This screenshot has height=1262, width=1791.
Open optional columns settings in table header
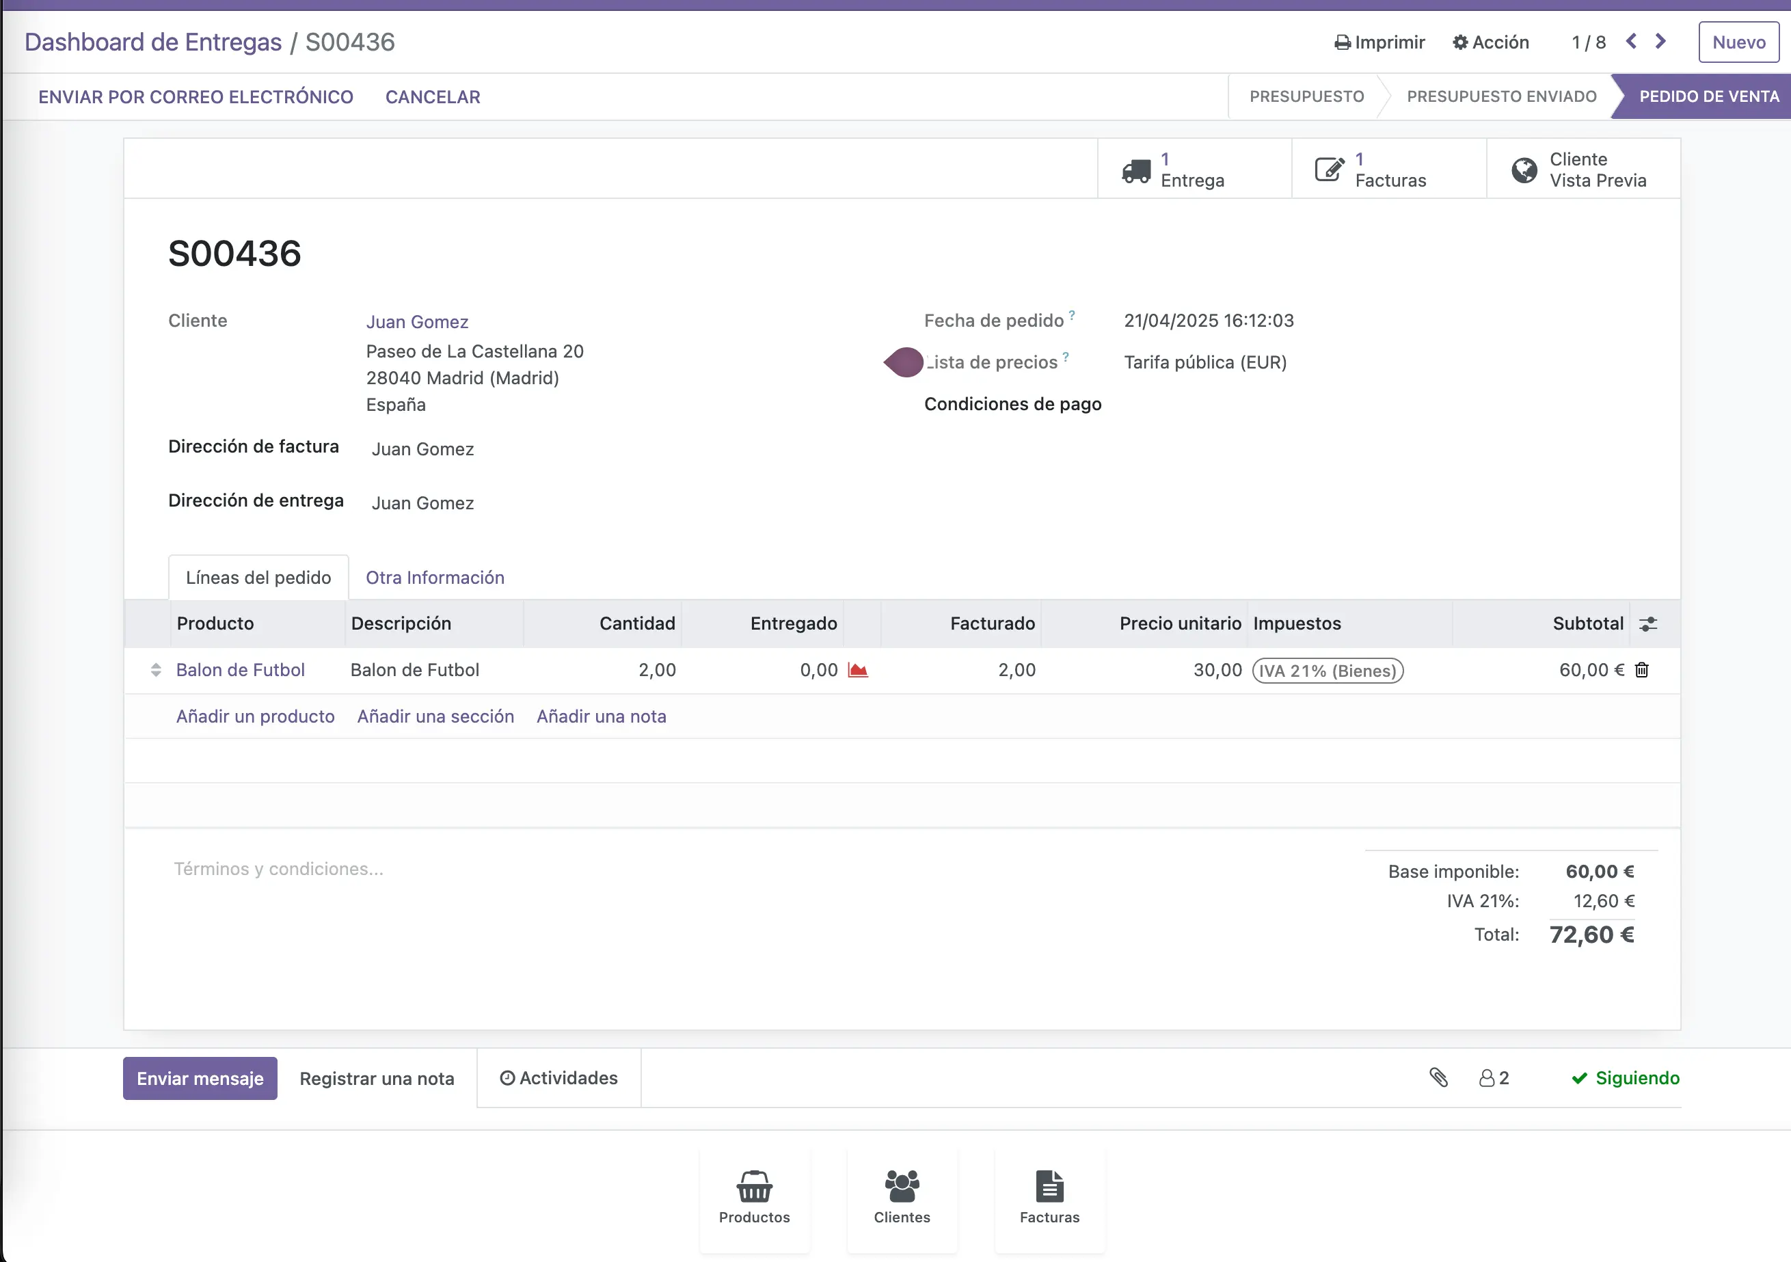pyautogui.click(x=1648, y=624)
